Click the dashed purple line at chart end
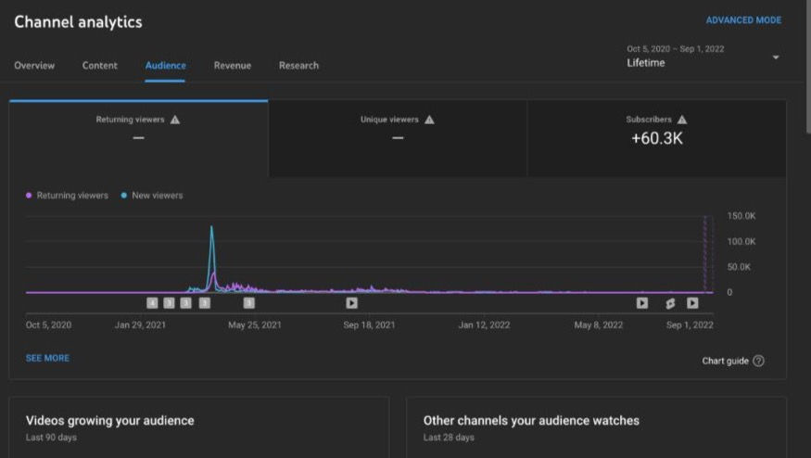Viewport: 811px width, 458px height. click(x=705, y=254)
